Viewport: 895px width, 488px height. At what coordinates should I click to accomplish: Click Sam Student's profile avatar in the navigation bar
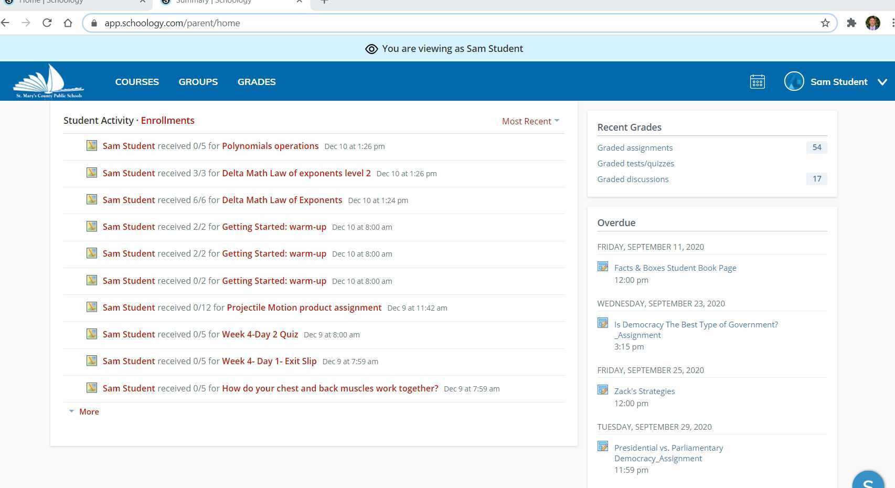[x=794, y=81]
